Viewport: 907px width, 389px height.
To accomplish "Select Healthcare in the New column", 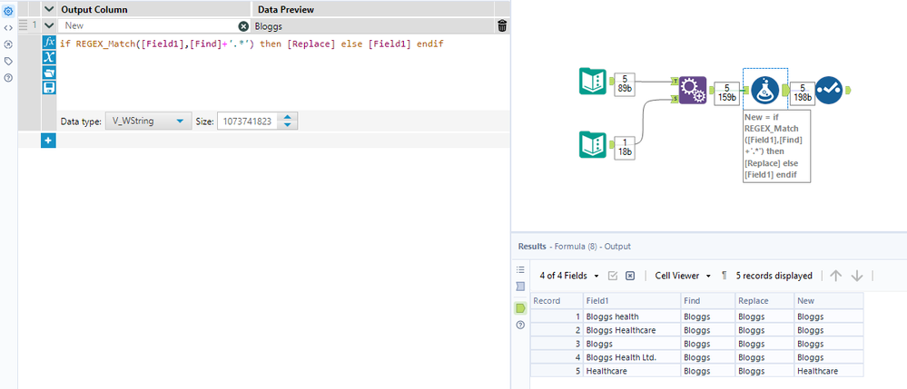I will point(828,371).
